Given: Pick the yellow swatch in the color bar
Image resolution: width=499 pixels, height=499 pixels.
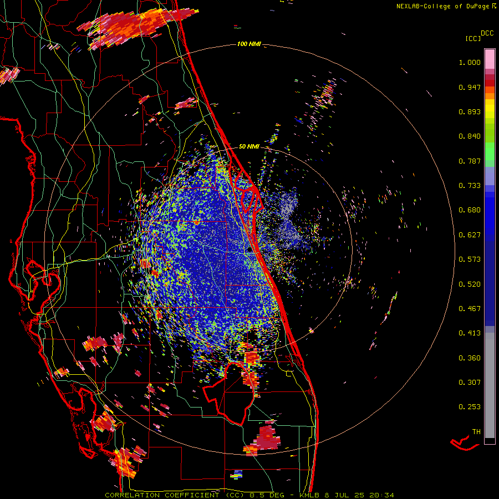Looking at the screenshot, I should (490, 109).
